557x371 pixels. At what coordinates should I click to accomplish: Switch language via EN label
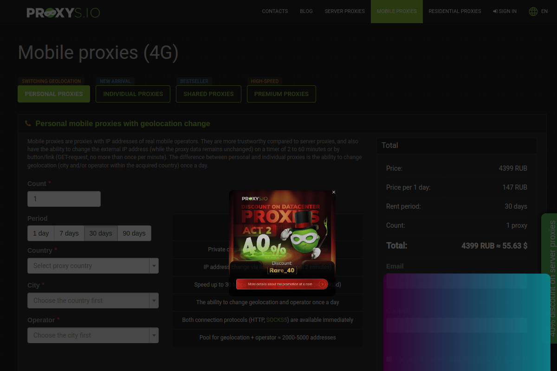(x=544, y=12)
